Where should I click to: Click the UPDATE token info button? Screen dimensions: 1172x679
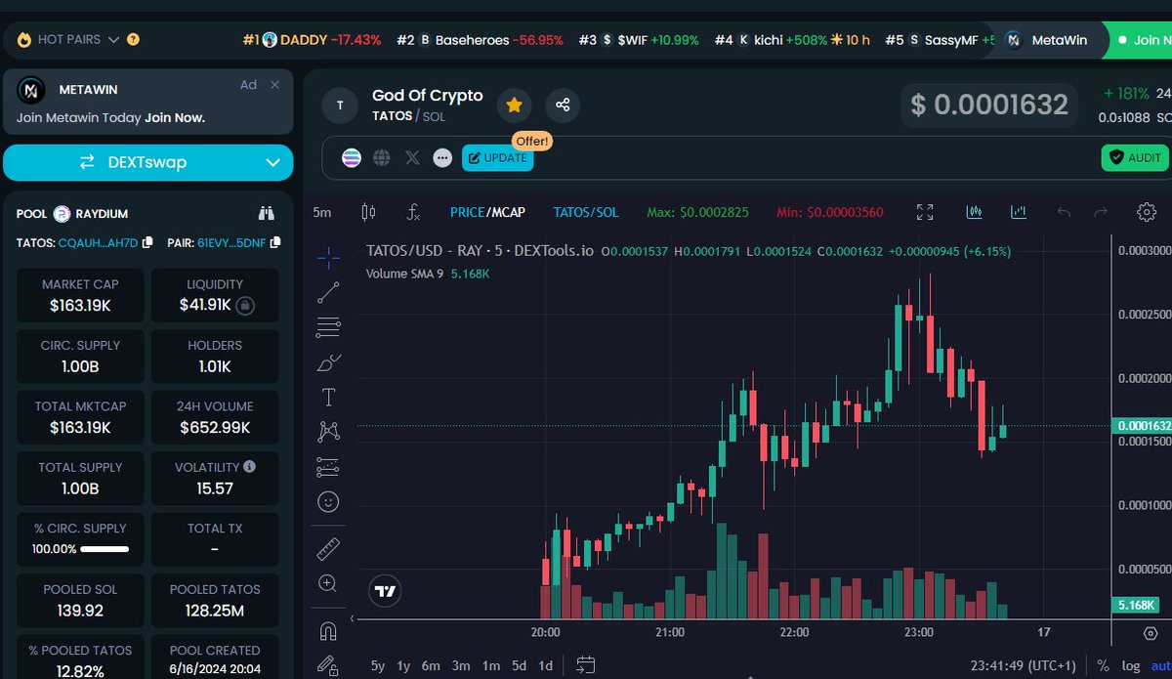pos(497,157)
